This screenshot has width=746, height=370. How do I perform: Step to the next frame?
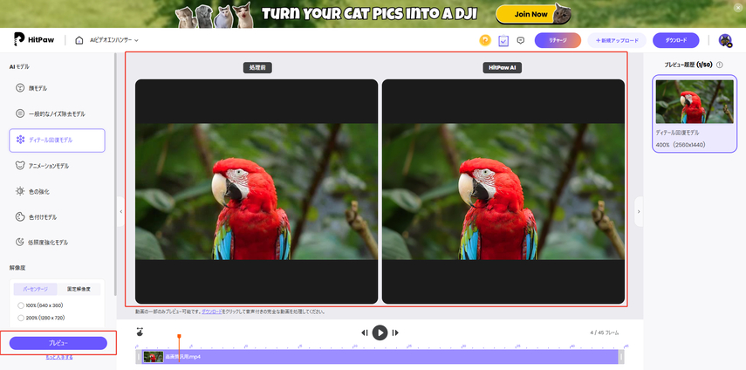[x=395, y=332]
